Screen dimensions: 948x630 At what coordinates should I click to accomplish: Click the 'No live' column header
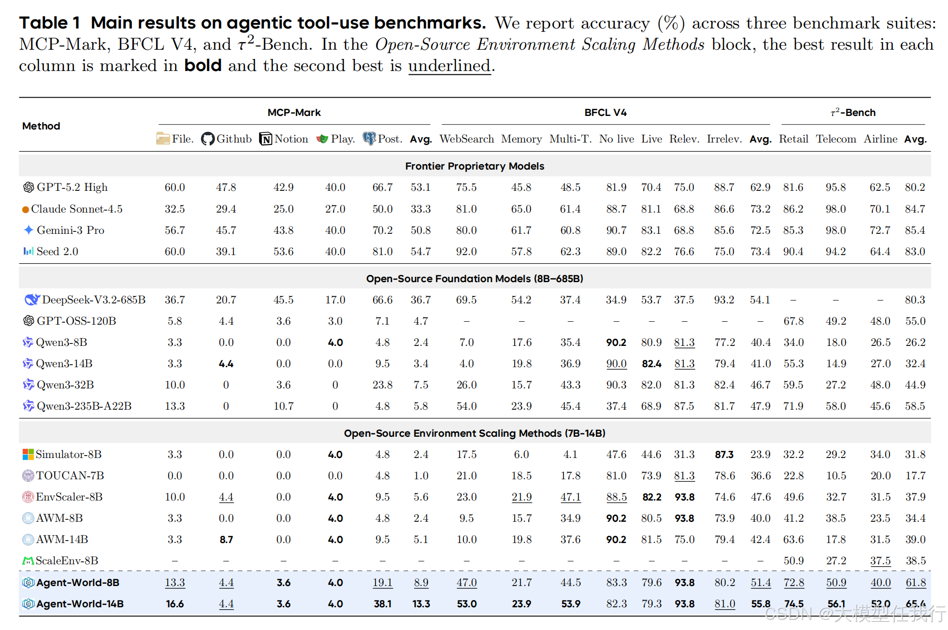tap(617, 139)
